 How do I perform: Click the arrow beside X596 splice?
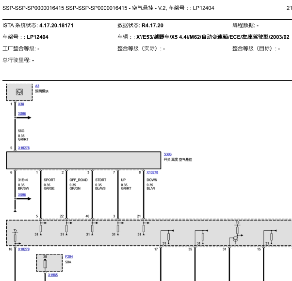[x=23, y=199]
